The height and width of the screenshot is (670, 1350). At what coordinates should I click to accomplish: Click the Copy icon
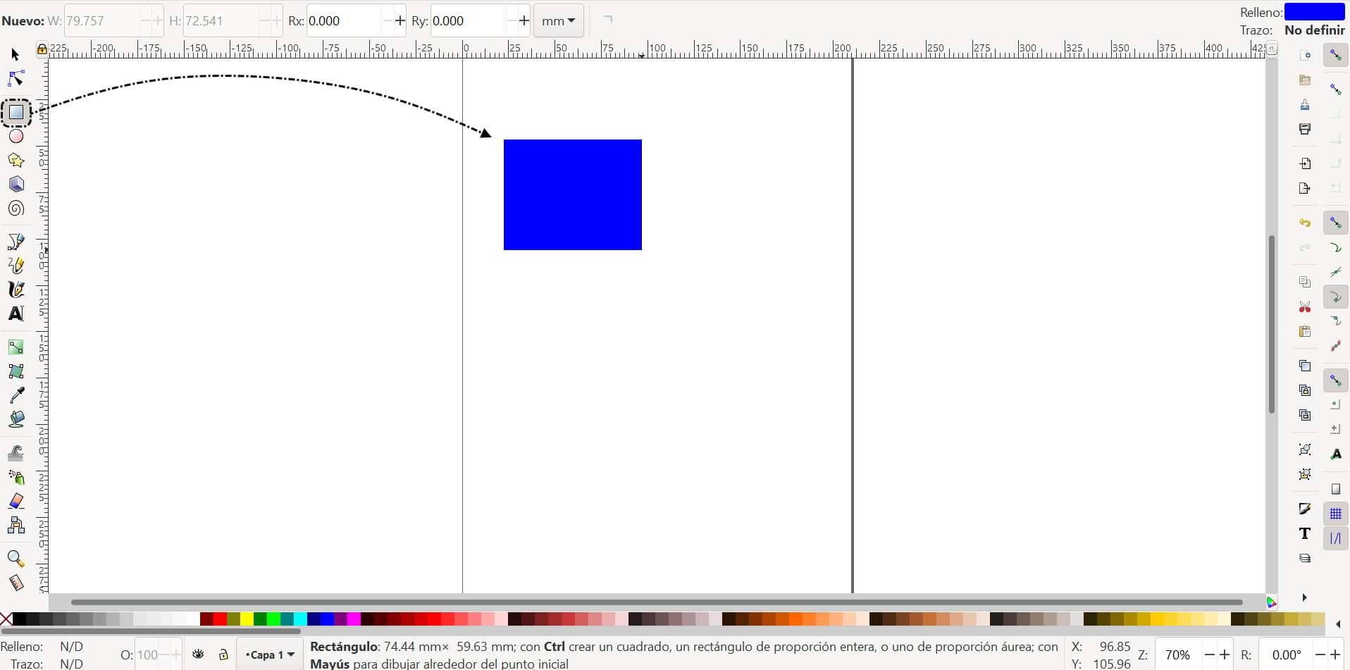(1304, 282)
